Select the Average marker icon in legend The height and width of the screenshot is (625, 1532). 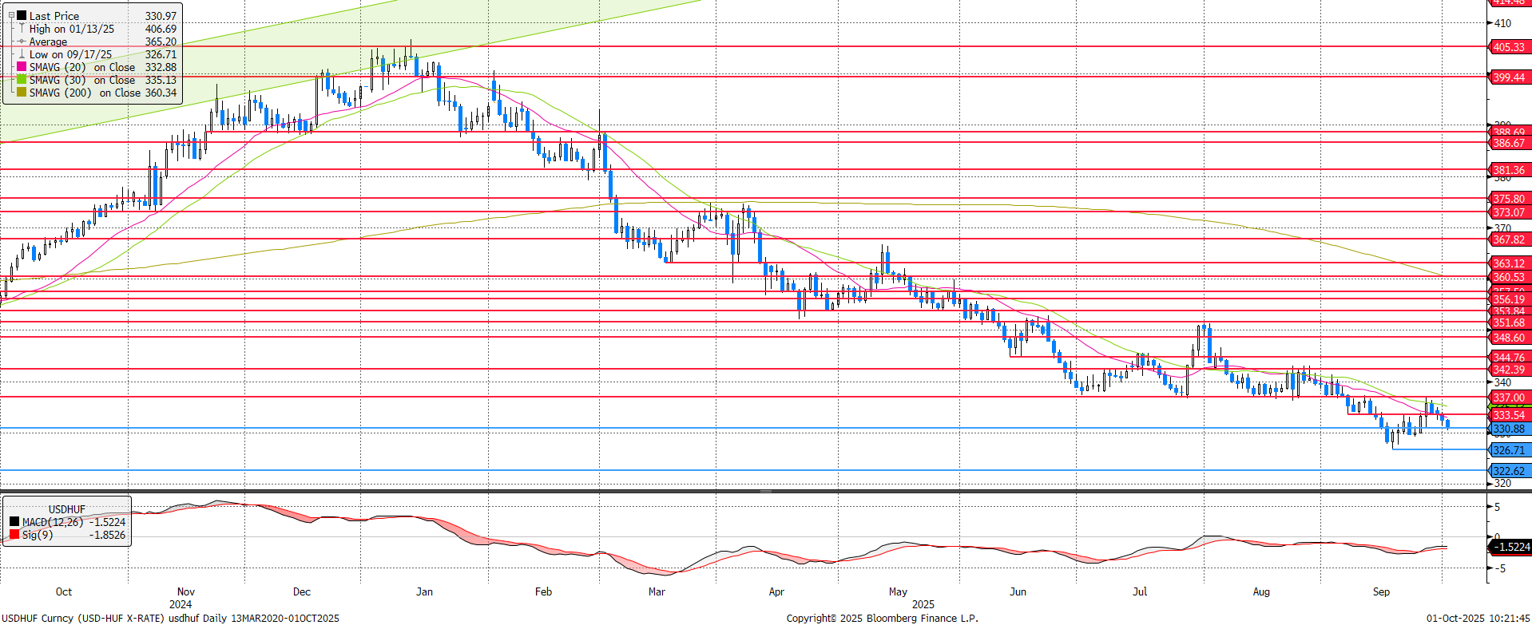click(22, 42)
